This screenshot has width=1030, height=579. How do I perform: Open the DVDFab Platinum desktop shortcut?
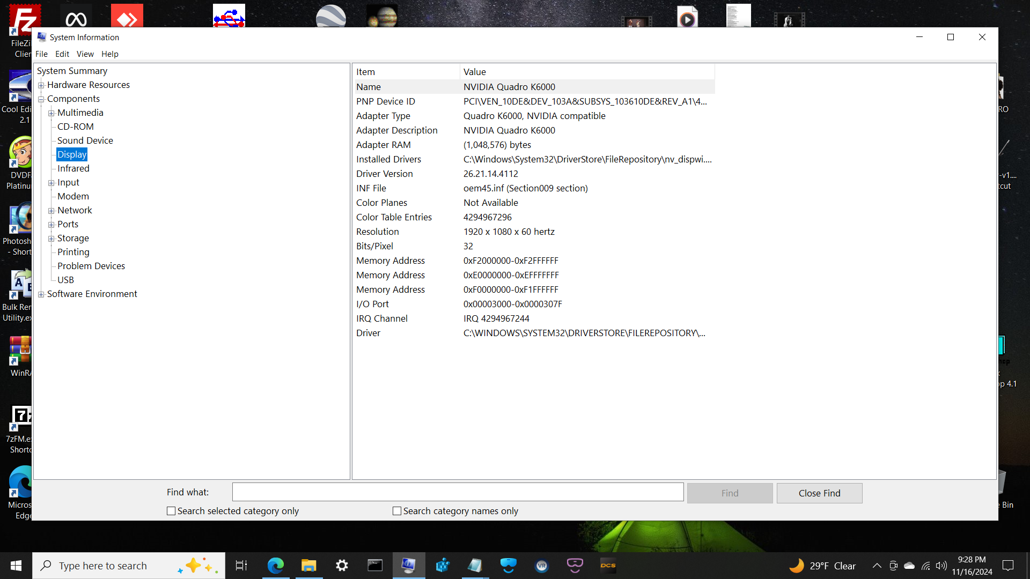[20, 162]
